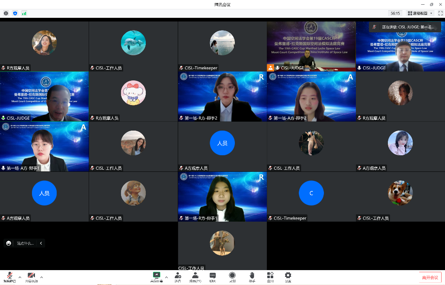445x285 pixels.
Task: Click the share screen (共享屏幕) button
Action: tap(156, 277)
